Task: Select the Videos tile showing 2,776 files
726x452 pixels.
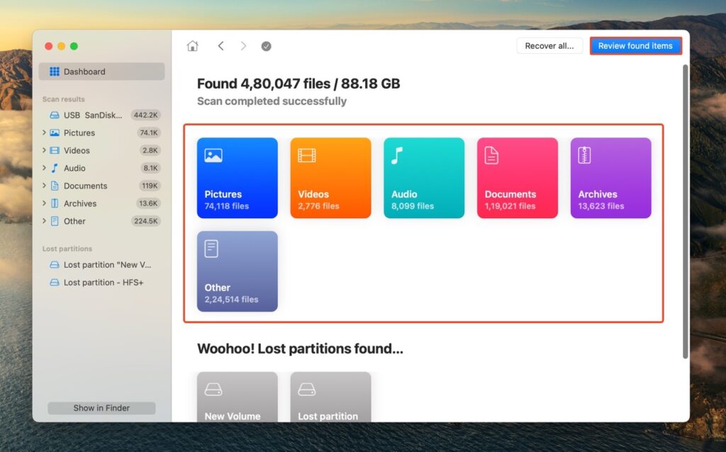Action: 330,177
